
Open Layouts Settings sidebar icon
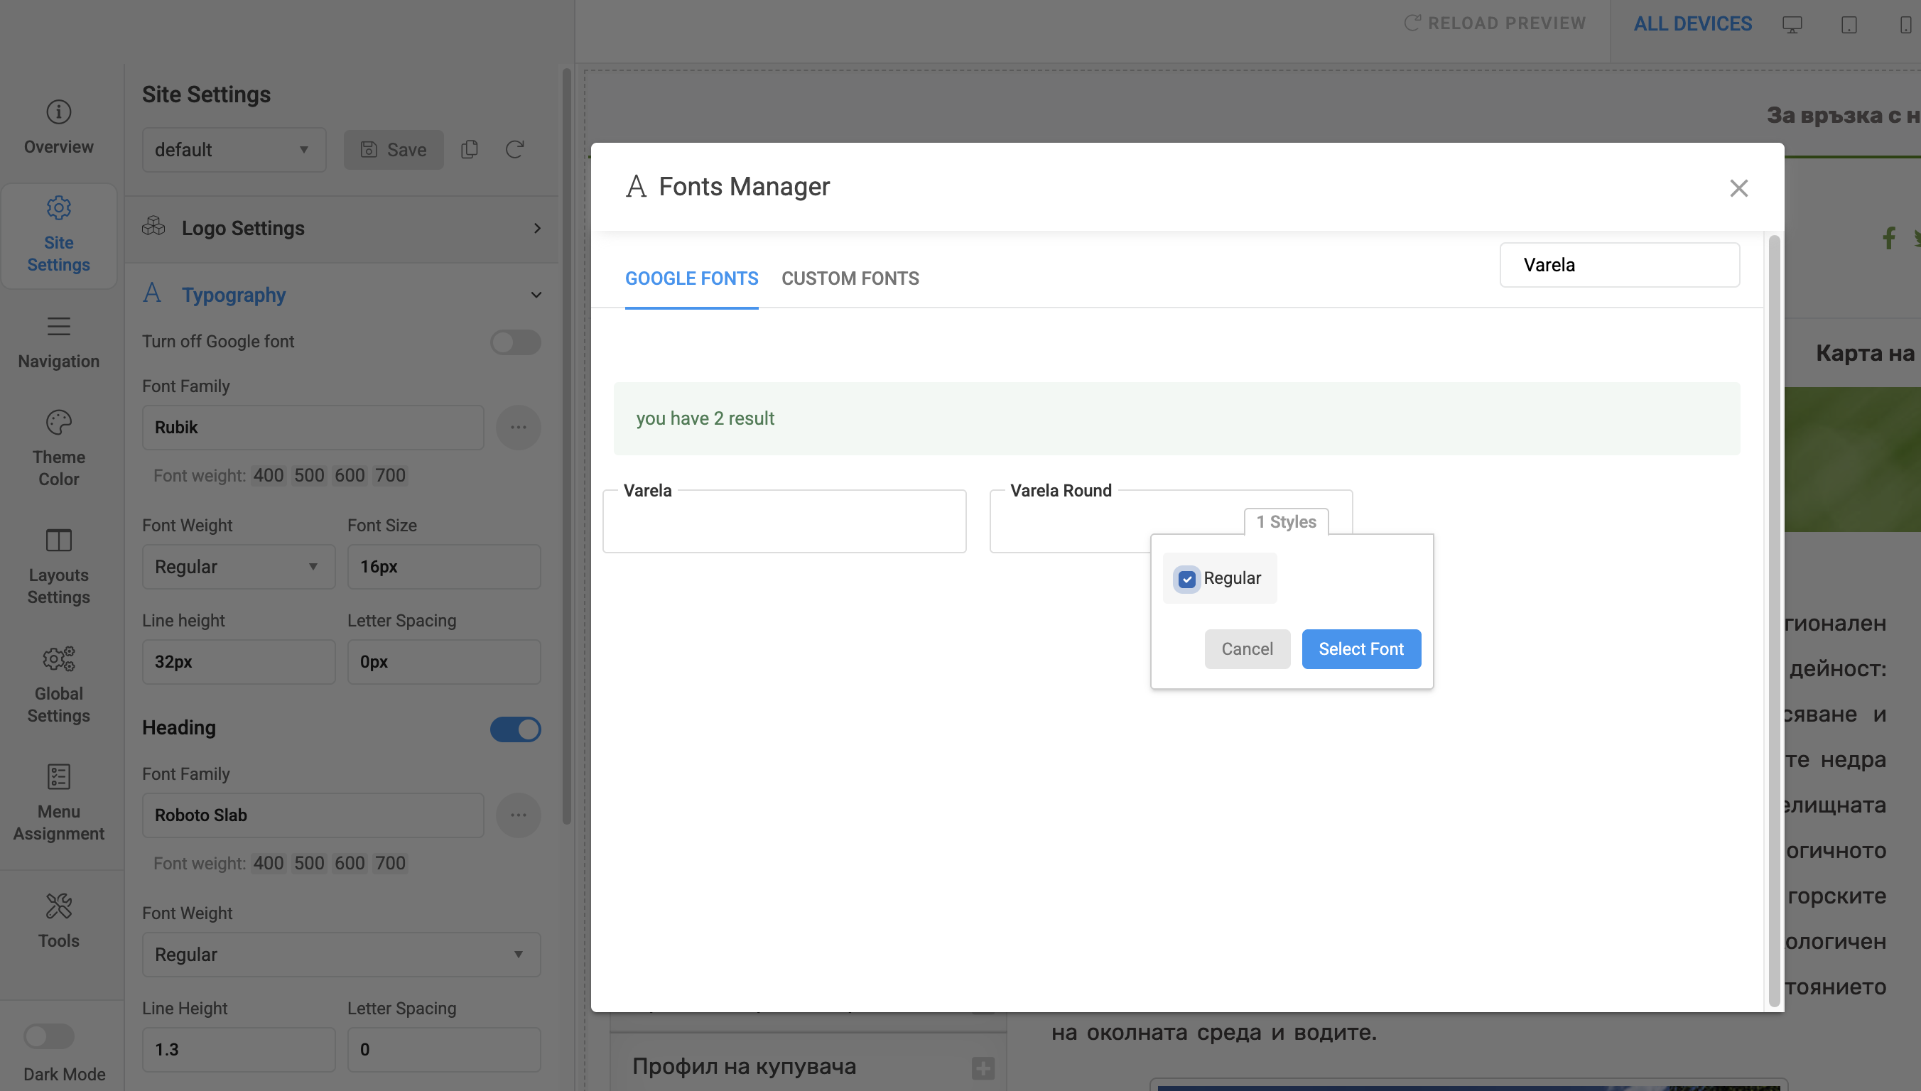[x=58, y=541]
